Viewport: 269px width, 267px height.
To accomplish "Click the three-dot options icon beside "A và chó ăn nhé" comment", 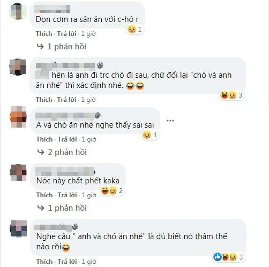I will point(170,121).
